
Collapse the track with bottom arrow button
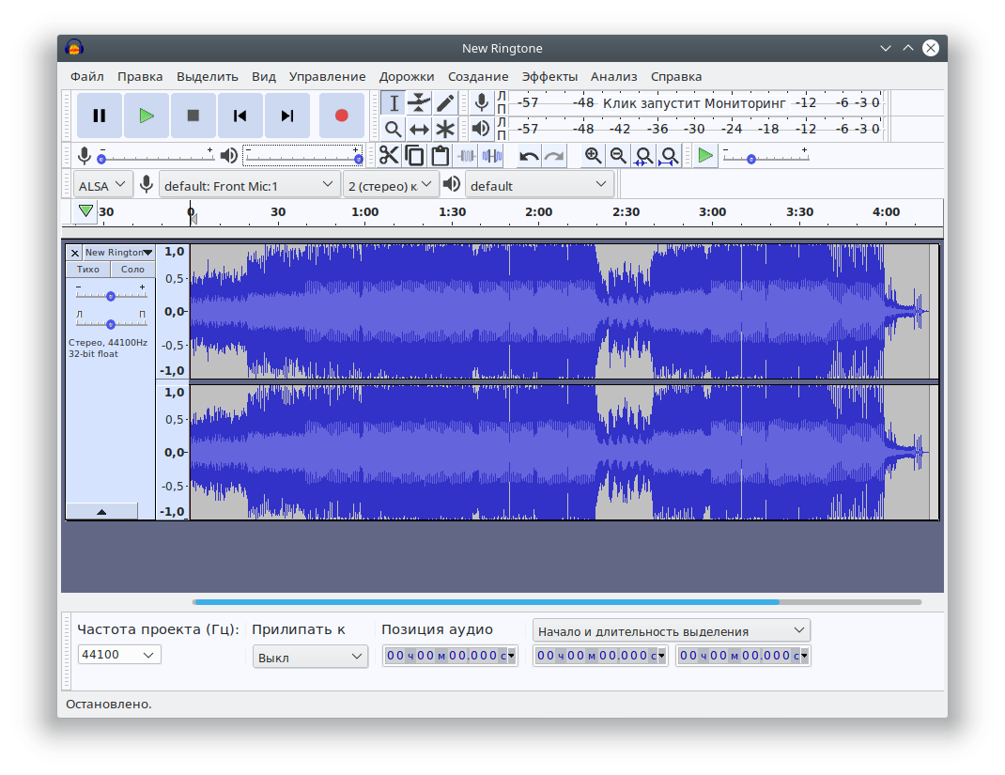coord(101,511)
